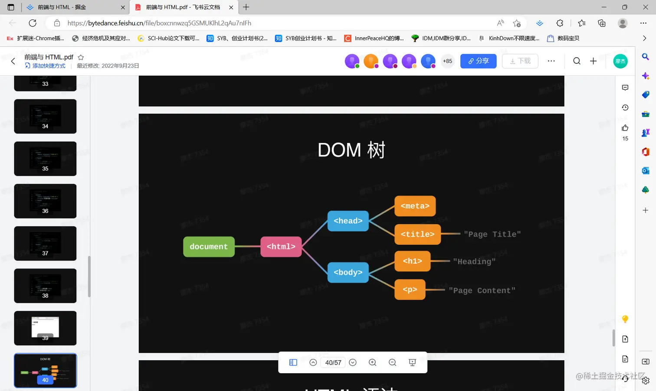Reload the page with the refresh icon

pyautogui.click(x=33, y=23)
